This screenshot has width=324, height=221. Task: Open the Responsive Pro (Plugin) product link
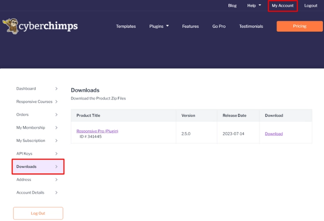(x=98, y=131)
